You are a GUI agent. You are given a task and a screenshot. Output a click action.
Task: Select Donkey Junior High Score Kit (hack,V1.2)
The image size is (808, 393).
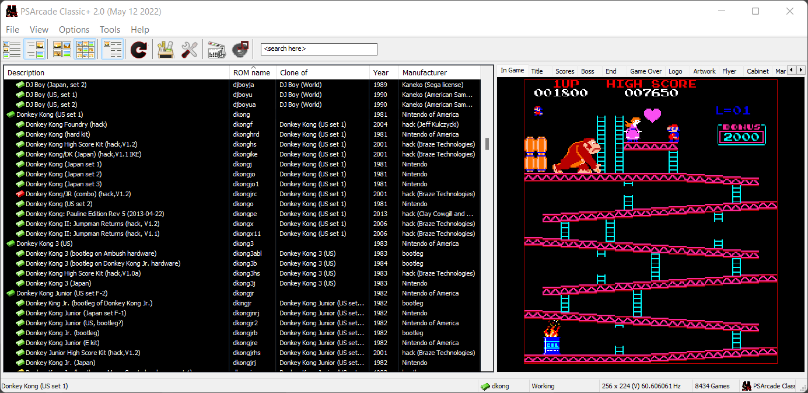point(242,353)
